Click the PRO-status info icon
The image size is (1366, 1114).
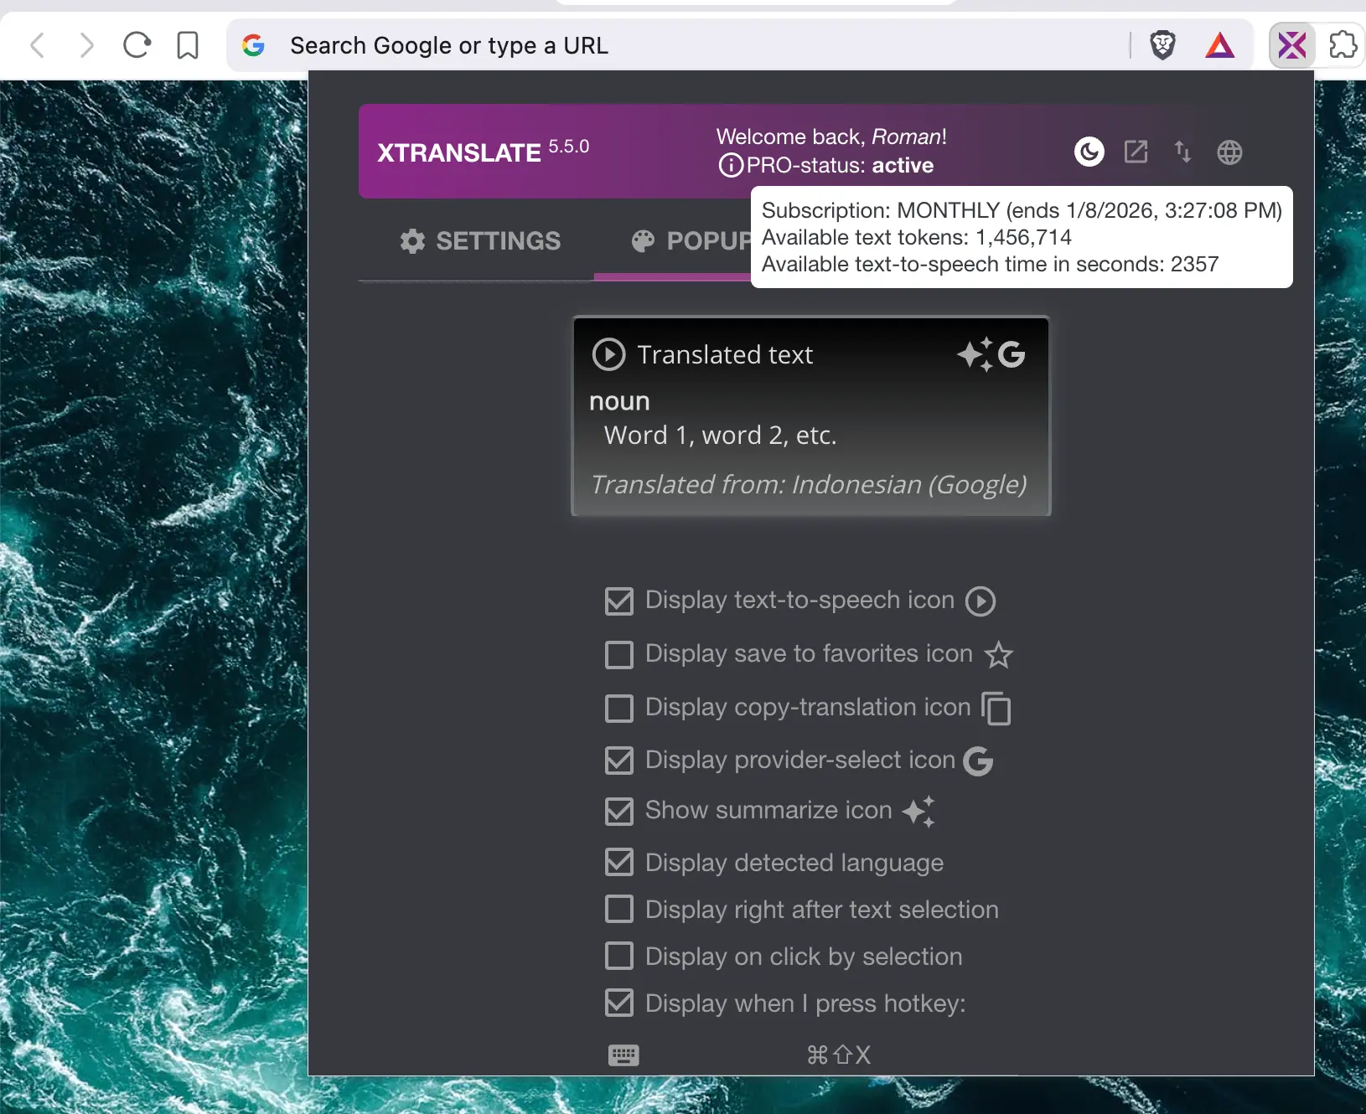click(730, 165)
